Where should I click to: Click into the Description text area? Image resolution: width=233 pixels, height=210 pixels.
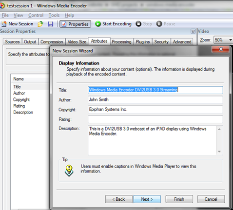pyautogui.click(x=153, y=140)
